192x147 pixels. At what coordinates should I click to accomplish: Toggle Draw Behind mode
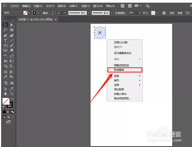[x=8, y=117]
